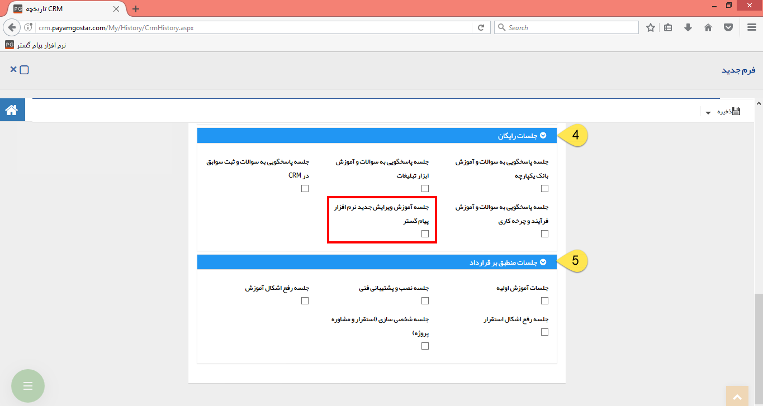The height and width of the screenshot is (406, 763).
Task: Maximize the فرم جدید form panel square icon
Action: coord(25,70)
